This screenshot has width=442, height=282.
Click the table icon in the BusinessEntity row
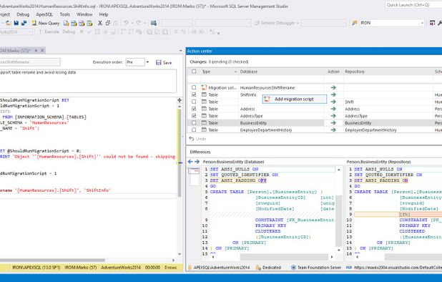pyautogui.click(x=204, y=123)
